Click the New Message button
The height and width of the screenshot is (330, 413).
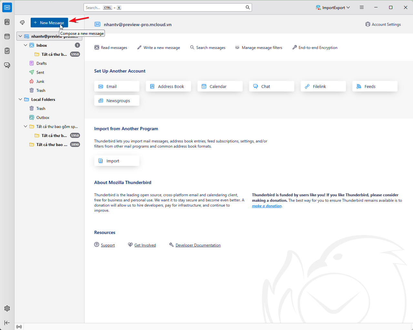point(49,23)
